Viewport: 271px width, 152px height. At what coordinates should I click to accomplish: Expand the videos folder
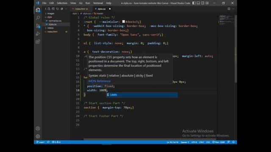(x=50, y=28)
